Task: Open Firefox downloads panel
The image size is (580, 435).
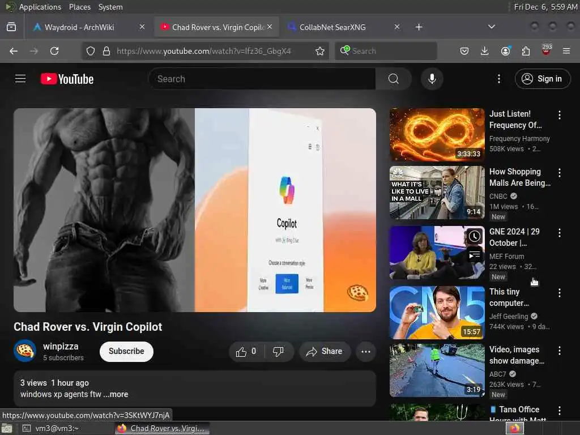Action: pyautogui.click(x=484, y=51)
